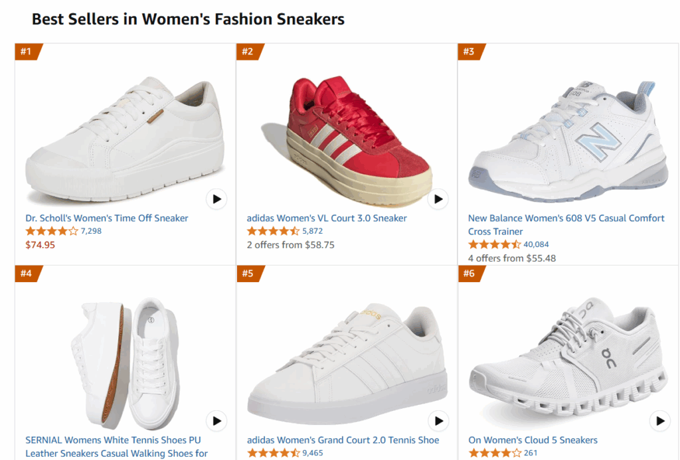The width and height of the screenshot is (680, 460).
Task: Click star rating of New Balance 608 V5
Action: pyautogui.click(x=494, y=244)
